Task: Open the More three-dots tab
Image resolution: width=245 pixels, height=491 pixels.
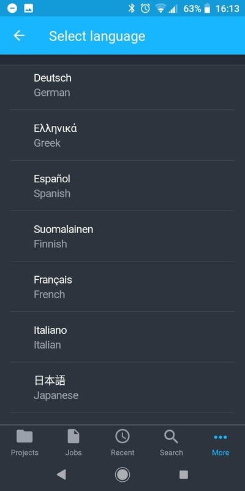Action: pos(221,443)
